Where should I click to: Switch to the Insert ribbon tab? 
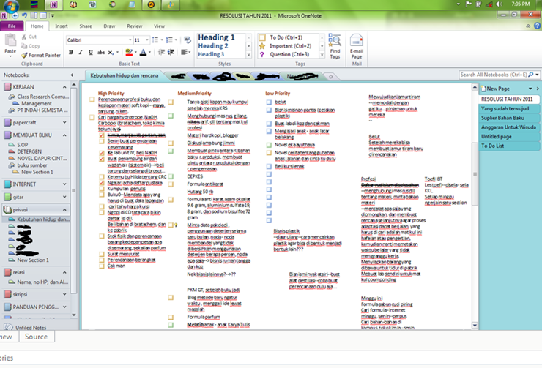[62, 26]
